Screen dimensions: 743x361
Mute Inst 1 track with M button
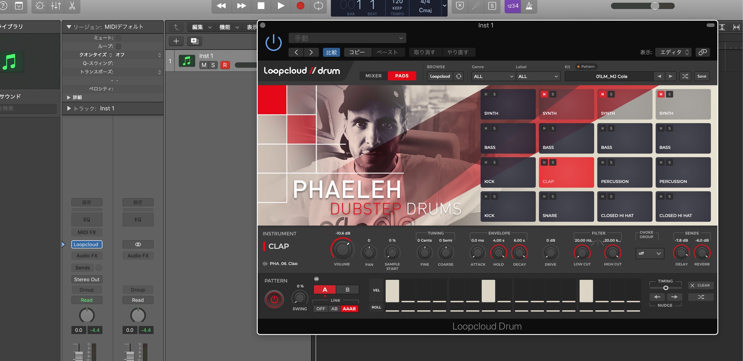click(204, 65)
